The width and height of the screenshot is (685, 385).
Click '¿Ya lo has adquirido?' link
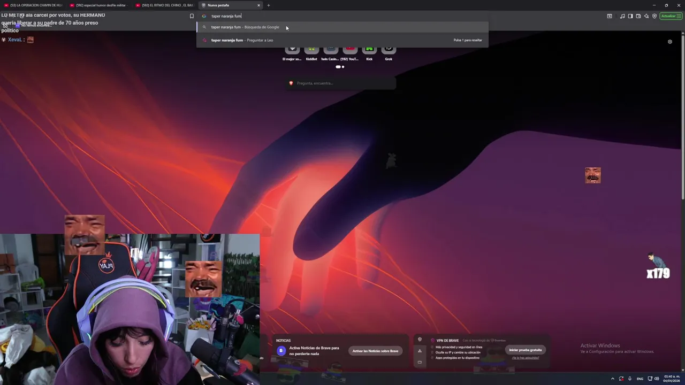click(x=525, y=358)
